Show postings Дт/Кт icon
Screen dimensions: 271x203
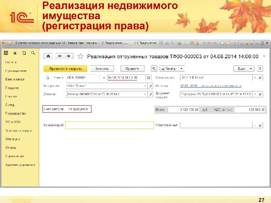point(154,68)
